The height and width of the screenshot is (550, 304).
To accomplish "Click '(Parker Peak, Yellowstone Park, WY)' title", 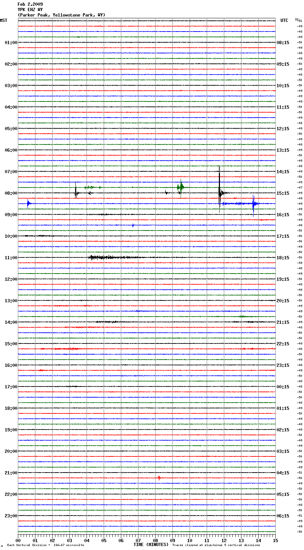I will 62,15.
